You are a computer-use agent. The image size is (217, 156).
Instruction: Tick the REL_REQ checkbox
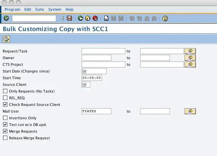coord(5,98)
